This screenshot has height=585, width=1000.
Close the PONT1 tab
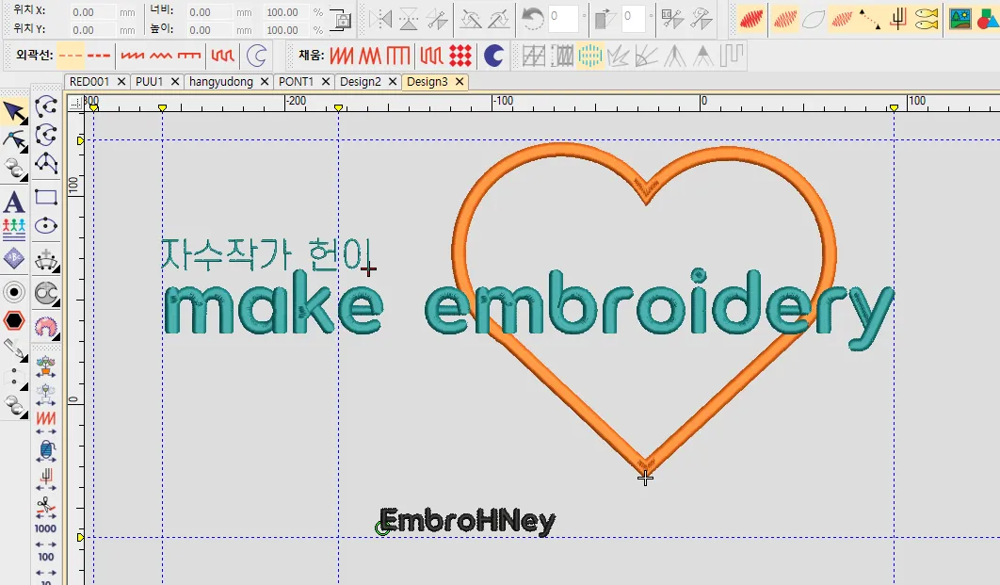(x=326, y=82)
